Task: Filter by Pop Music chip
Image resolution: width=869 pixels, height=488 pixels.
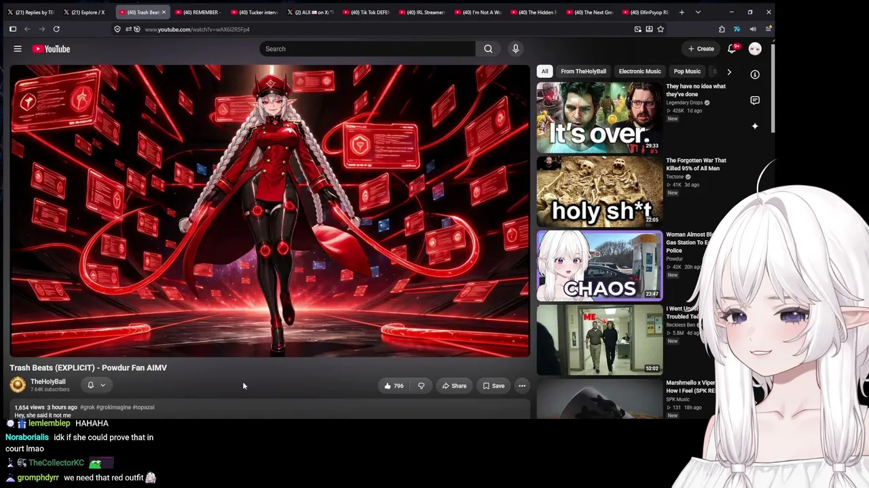Action: 687,71
